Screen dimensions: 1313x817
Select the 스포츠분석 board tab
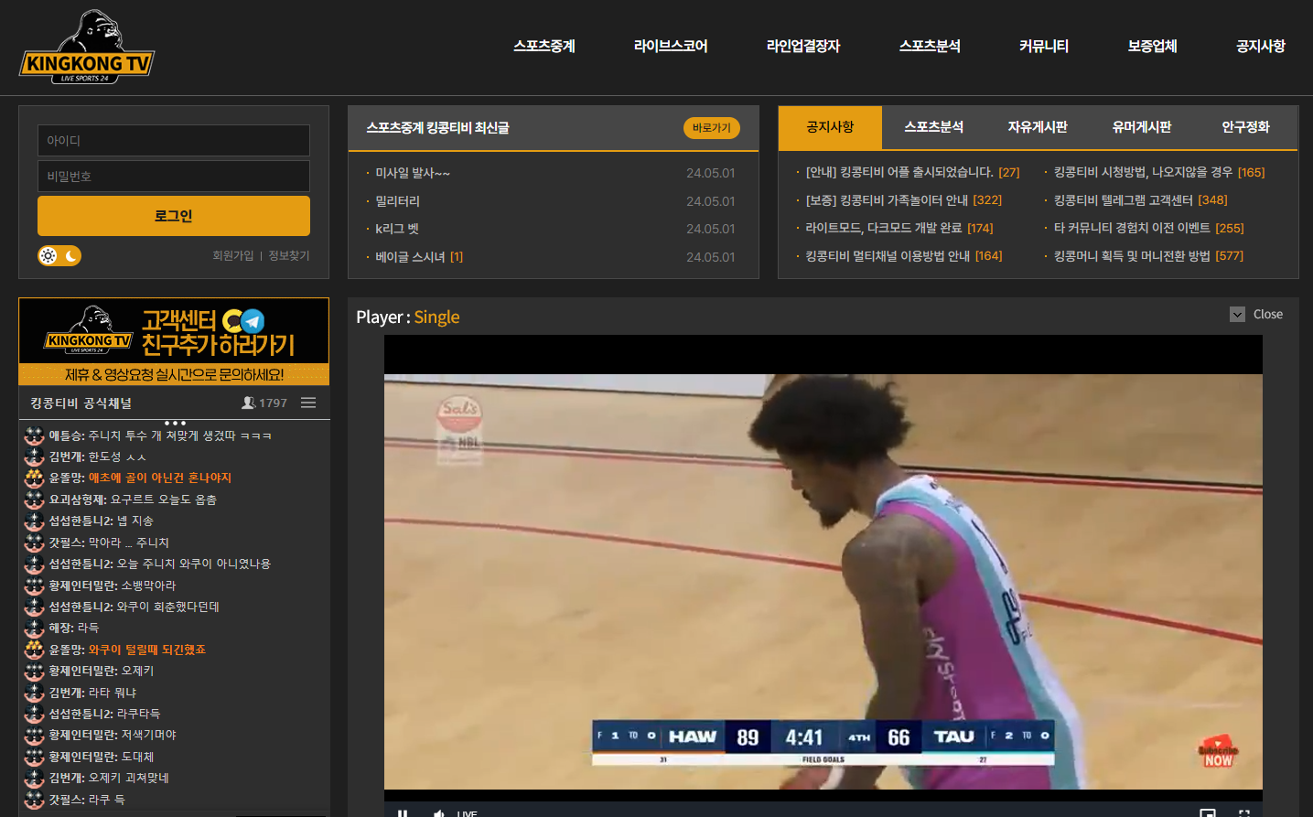[934, 127]
